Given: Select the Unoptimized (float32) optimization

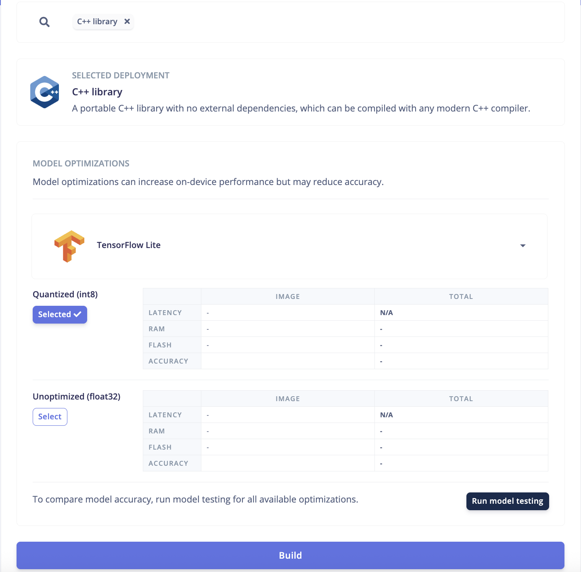Looking at the screenshot, I should click(50, 416).
